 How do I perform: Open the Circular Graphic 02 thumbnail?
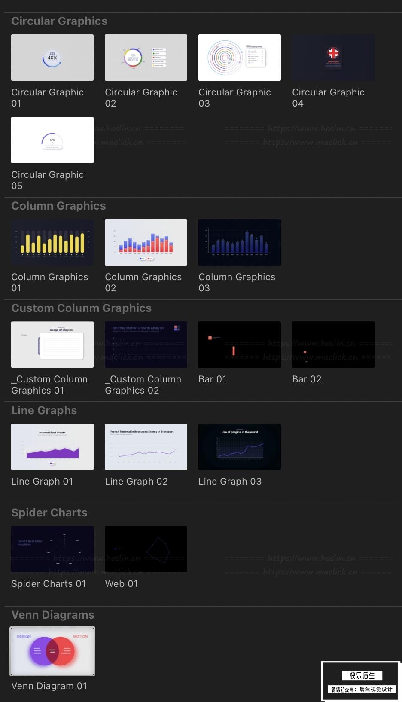click(x=146, y=58)
